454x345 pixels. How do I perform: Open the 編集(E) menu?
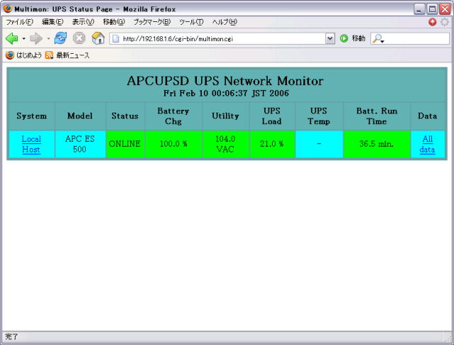point(52,22)
